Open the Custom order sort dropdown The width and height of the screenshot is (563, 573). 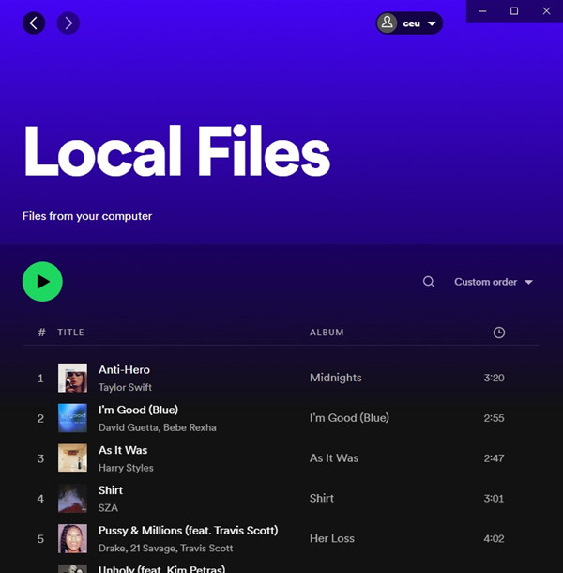(494, 282)
